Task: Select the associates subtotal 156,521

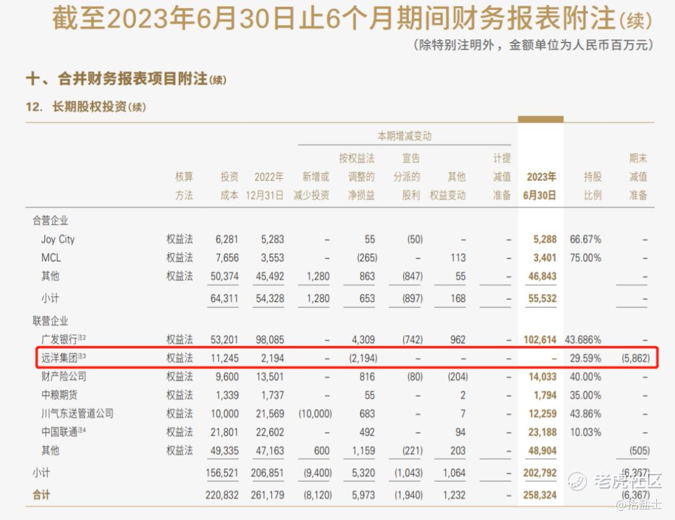Action: coord(222,473)
